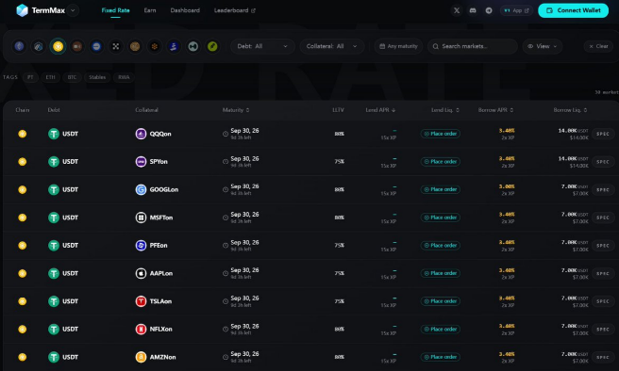
Task: Open the Telegram social link
Action: pos(489,10)
